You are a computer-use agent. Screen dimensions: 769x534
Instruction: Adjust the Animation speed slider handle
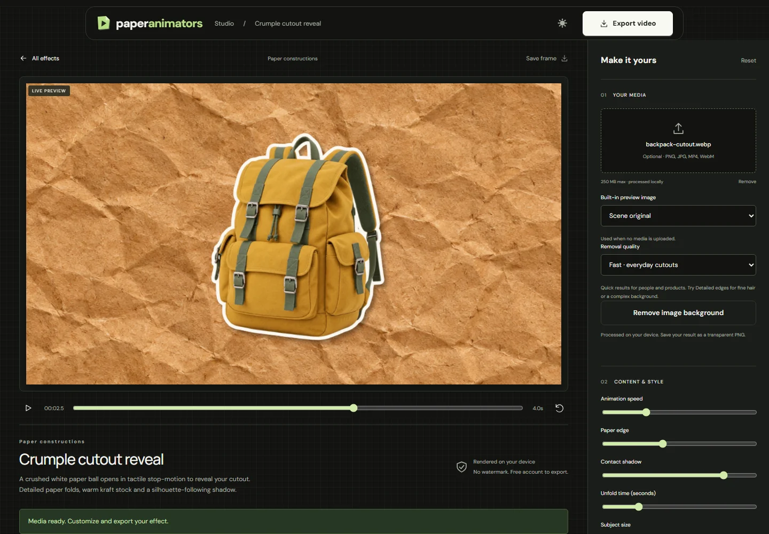coord(646,412)
